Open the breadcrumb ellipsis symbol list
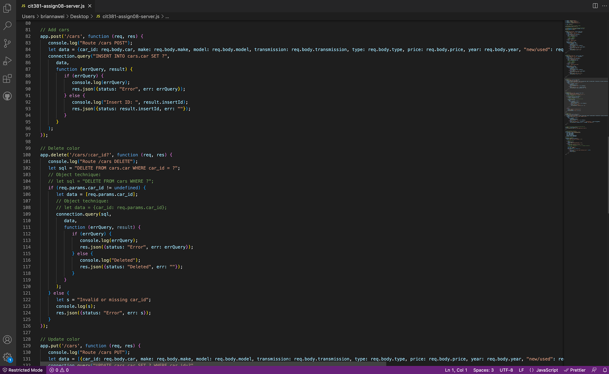 point(167,16)
